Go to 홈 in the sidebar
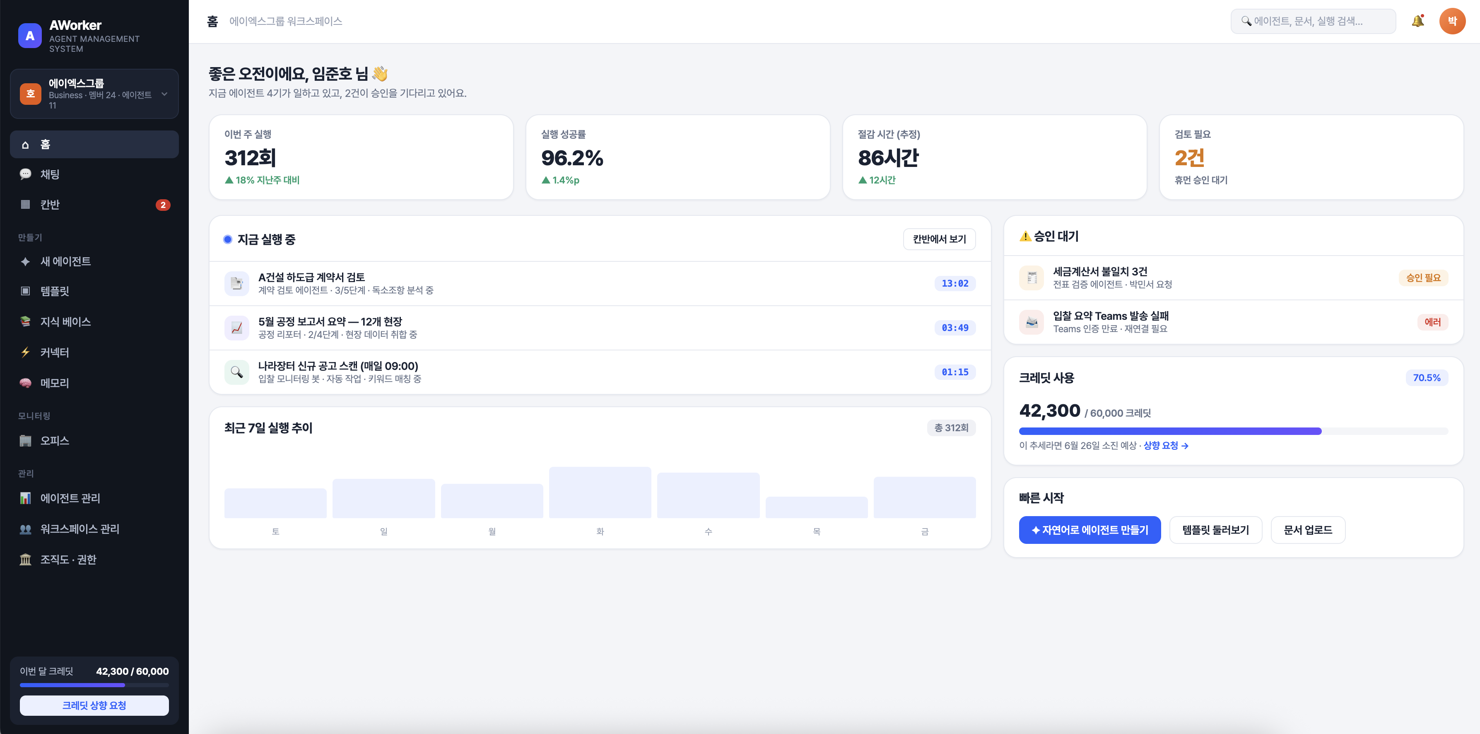1480x734 pixels. click(x=94, y=144)
